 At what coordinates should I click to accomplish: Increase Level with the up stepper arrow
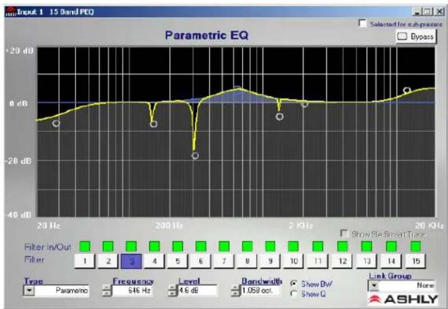(x=172, y=288)
